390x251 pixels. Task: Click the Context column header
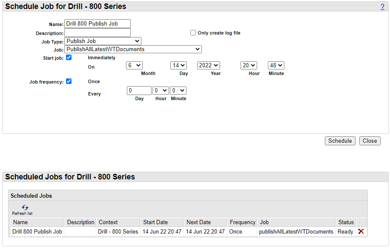tap(118, 222)
